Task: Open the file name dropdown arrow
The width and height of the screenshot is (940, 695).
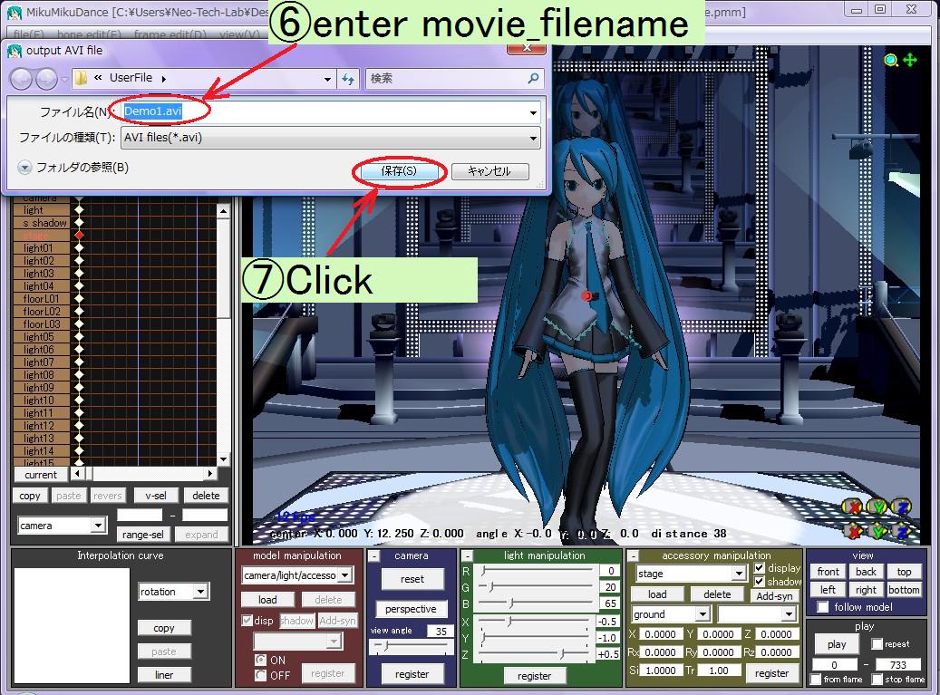Action: pos(533,112)
